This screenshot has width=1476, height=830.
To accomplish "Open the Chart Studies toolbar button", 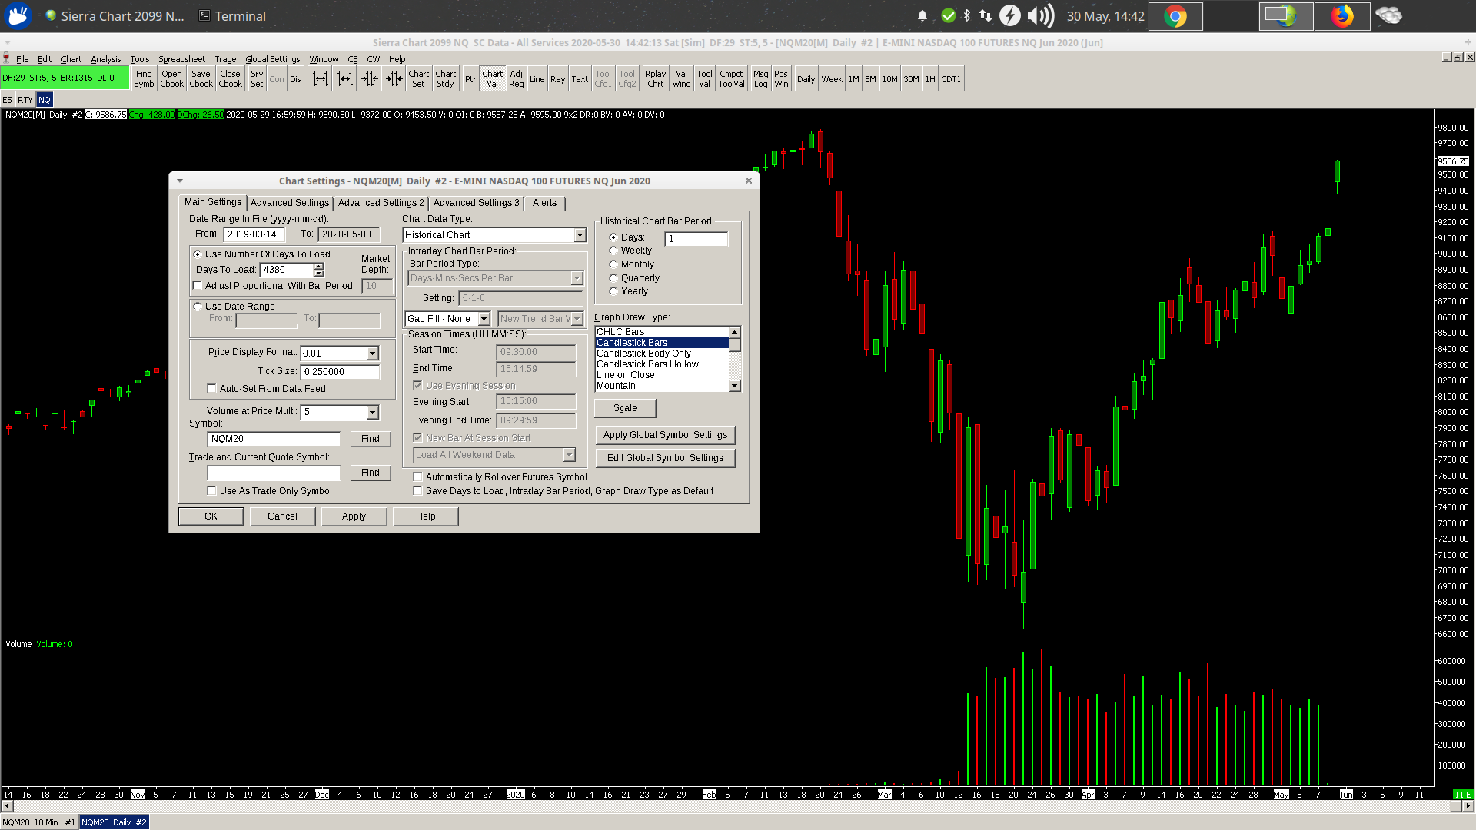I will (x=445, y=79).
